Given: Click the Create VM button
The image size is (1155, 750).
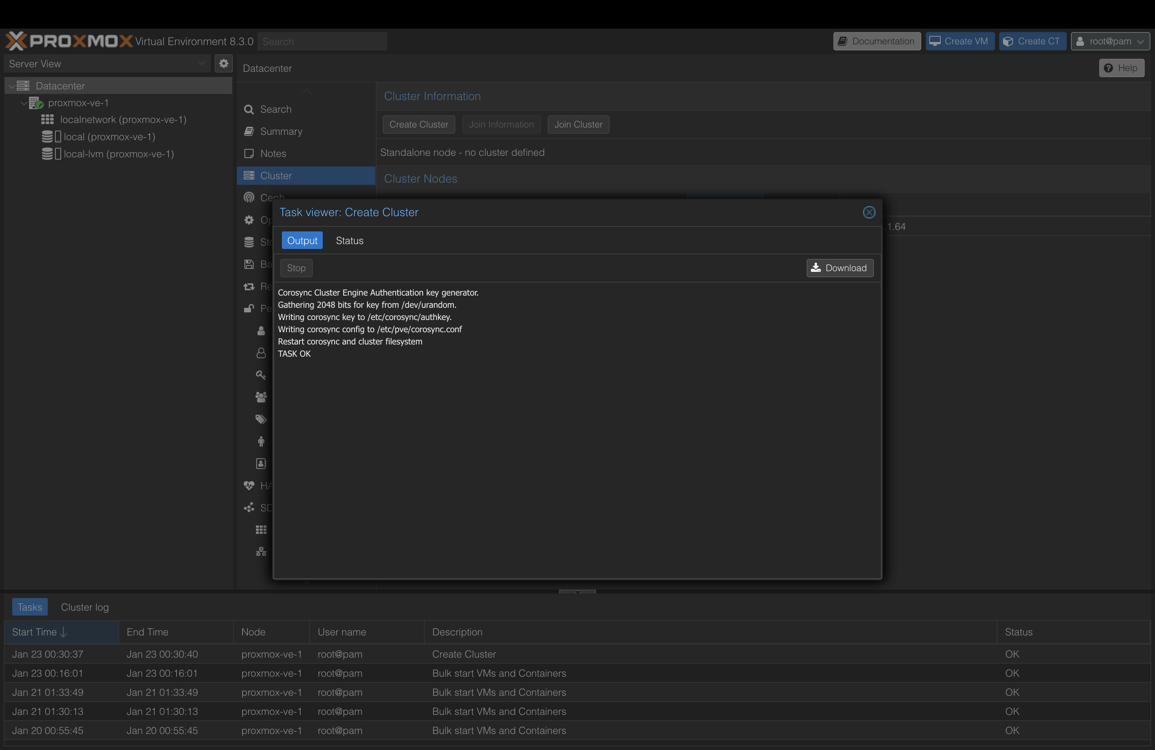Looking at the screenshot, I should pos(959,41).
